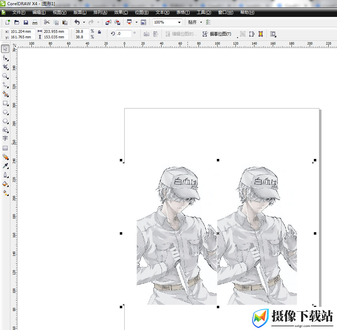Select the Outline pen tool
Screen dimensions: 337x330
pos(5,175)
